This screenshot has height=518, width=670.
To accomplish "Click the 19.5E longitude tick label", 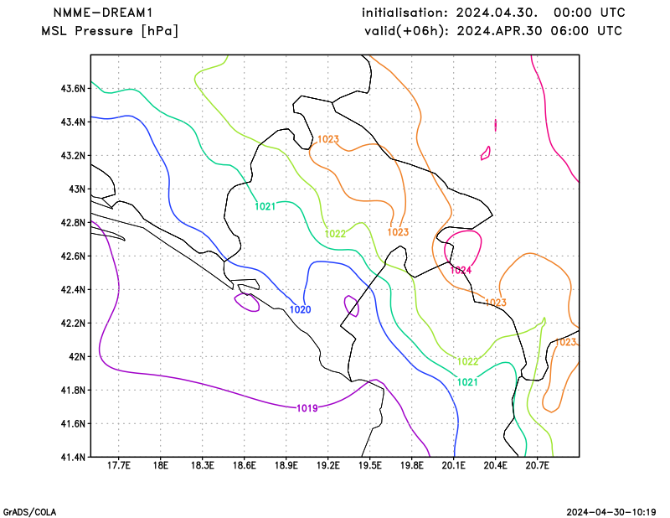I will (x=370, y=465).
